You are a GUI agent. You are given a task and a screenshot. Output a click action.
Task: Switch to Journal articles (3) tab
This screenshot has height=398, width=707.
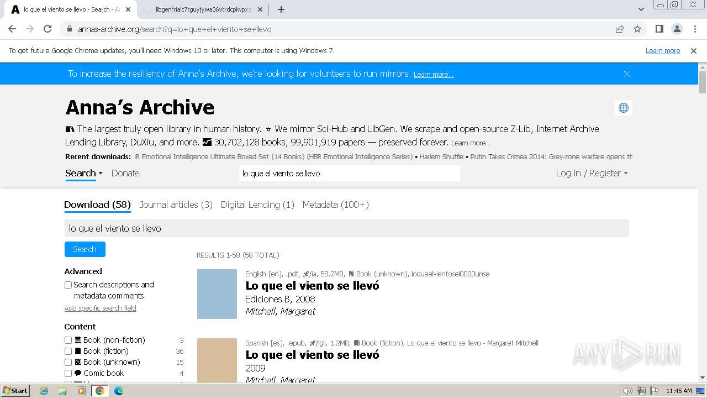tap(176, 205)
